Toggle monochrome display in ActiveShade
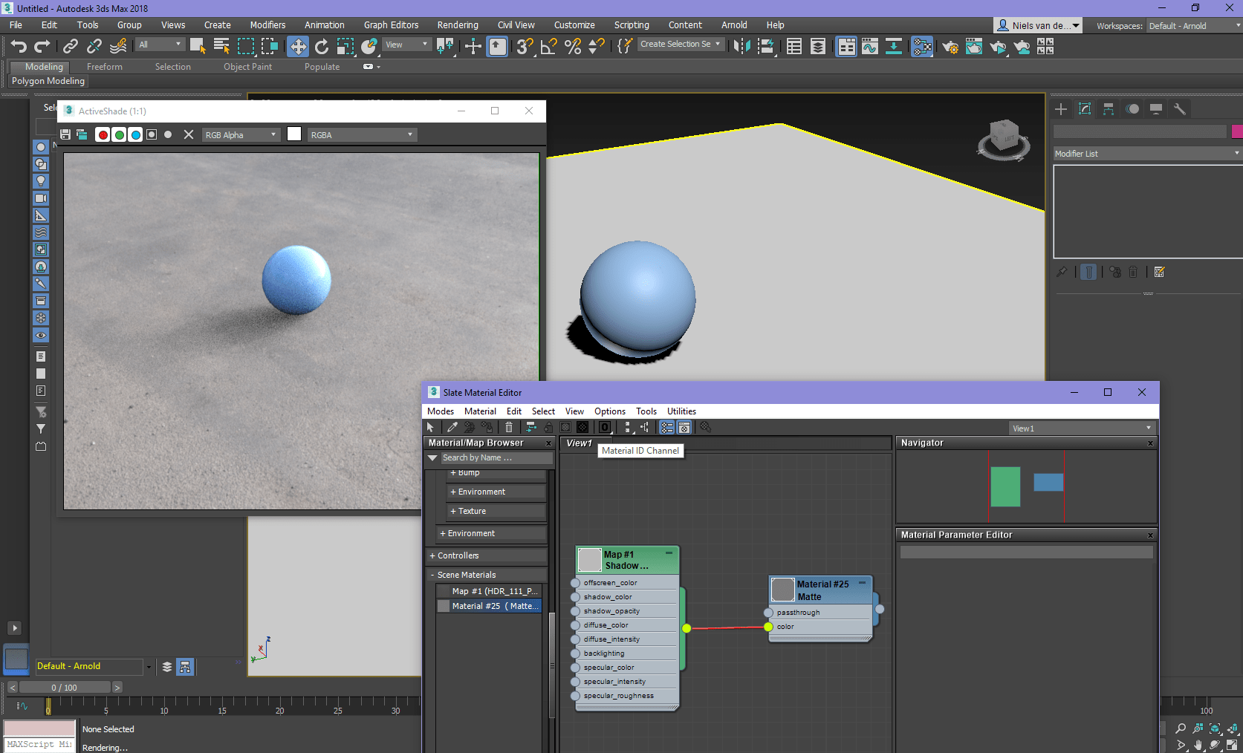 pyautogui.click(x=168, y=134)
